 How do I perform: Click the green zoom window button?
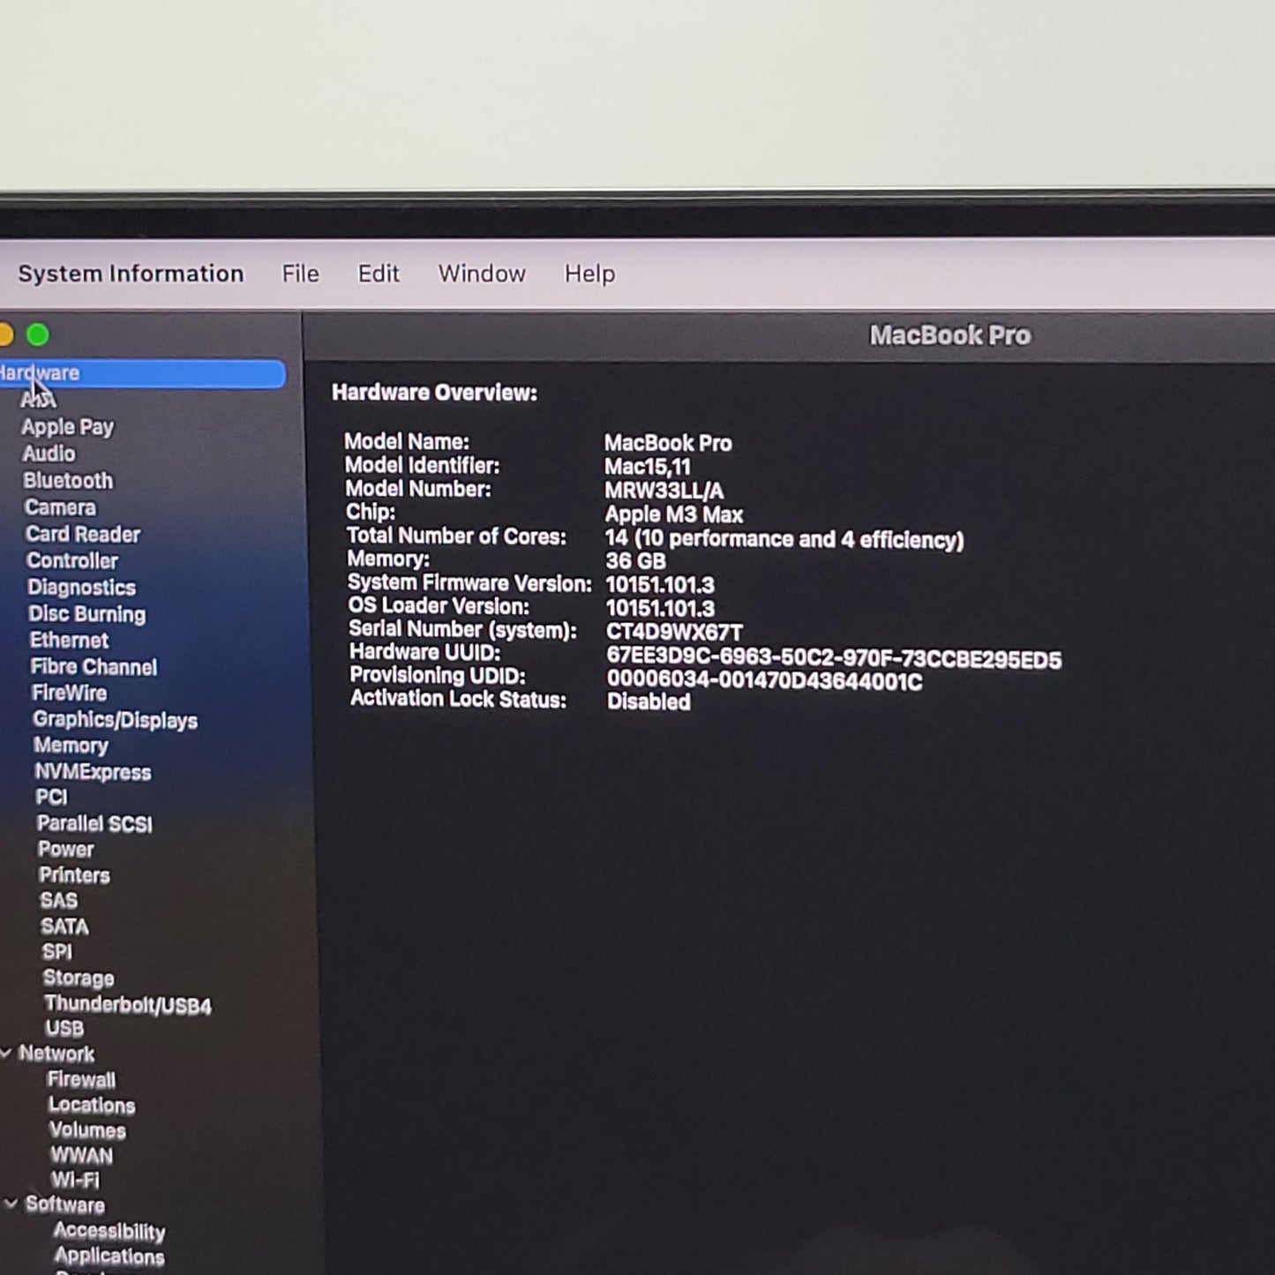(x=38, y=334)
